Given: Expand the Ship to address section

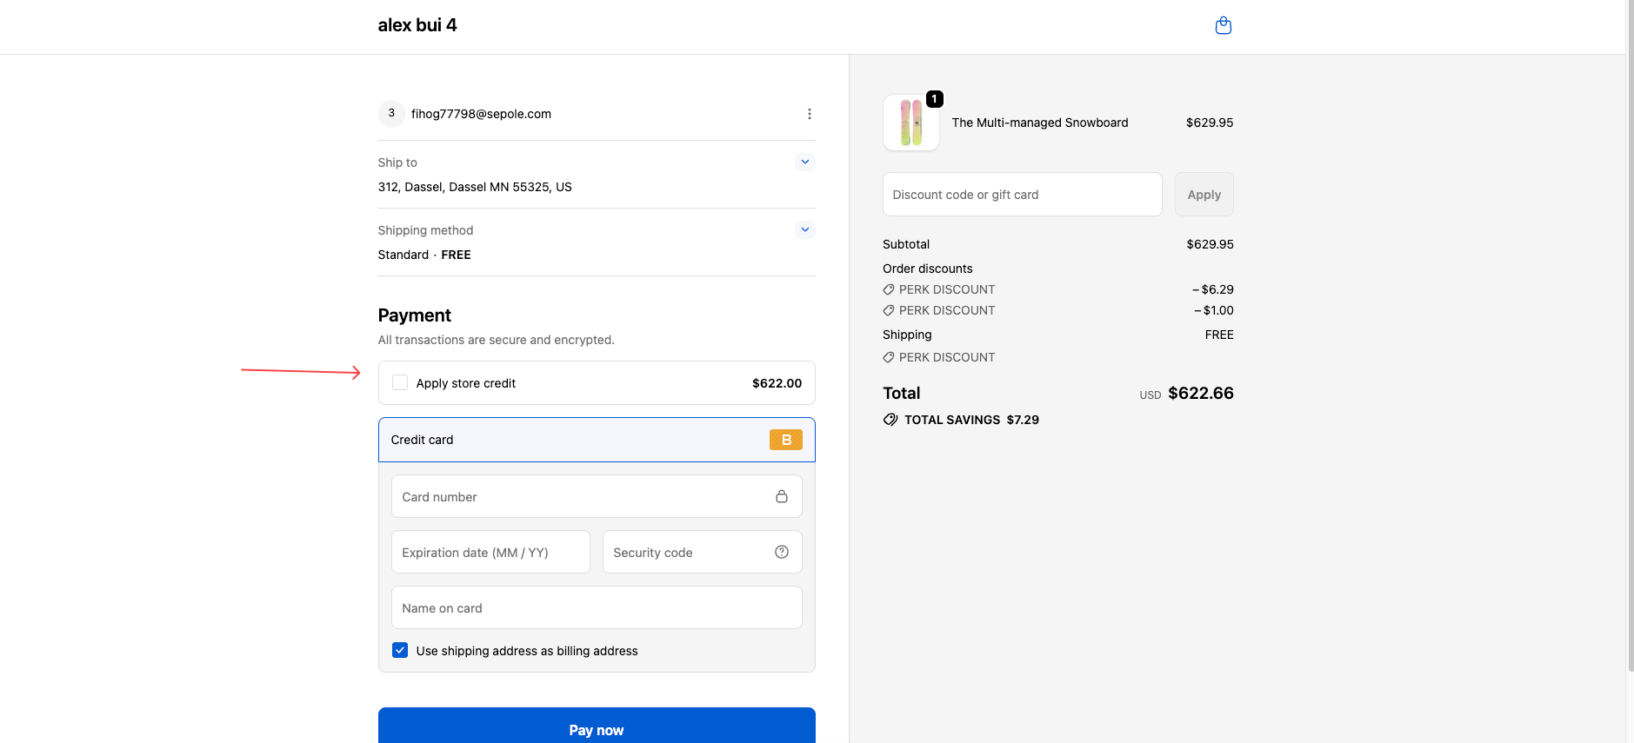Looking at the screenshot, I should [x=804, y=162].
